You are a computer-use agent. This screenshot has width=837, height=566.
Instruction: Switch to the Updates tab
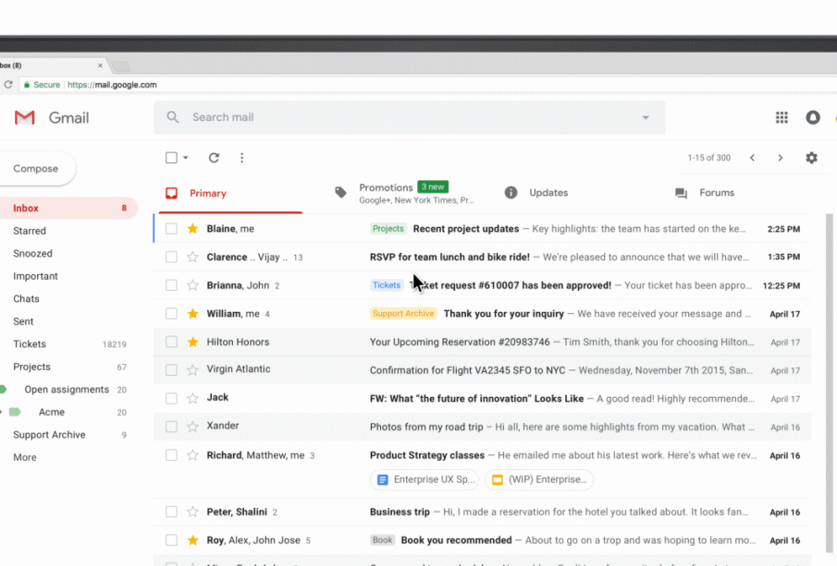548,193
